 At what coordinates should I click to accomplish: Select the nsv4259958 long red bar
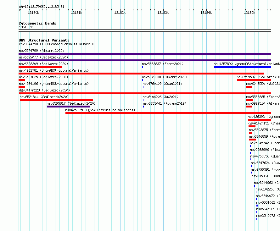(x=168, y=113)
